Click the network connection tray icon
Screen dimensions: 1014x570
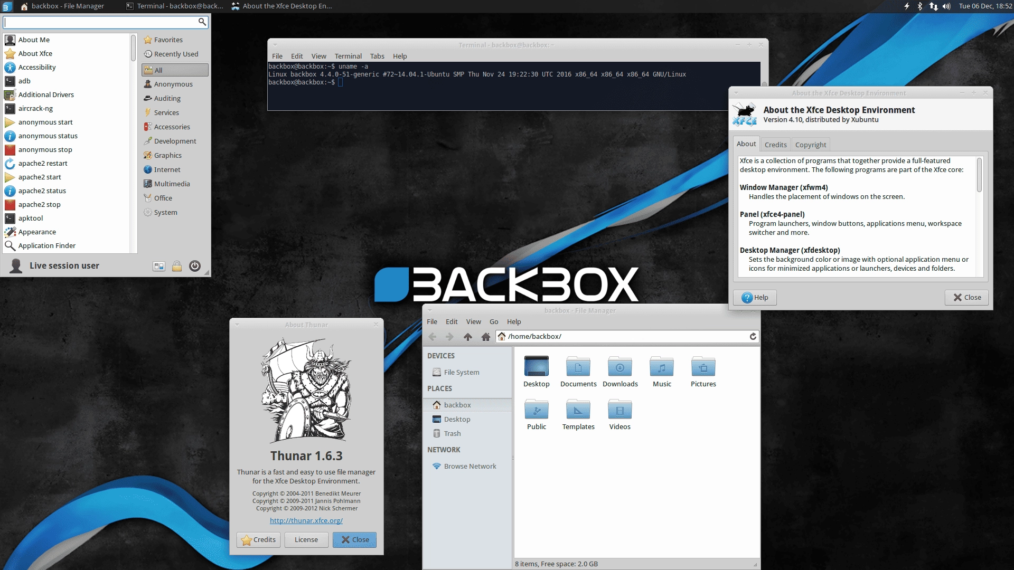tap(933, 6)
